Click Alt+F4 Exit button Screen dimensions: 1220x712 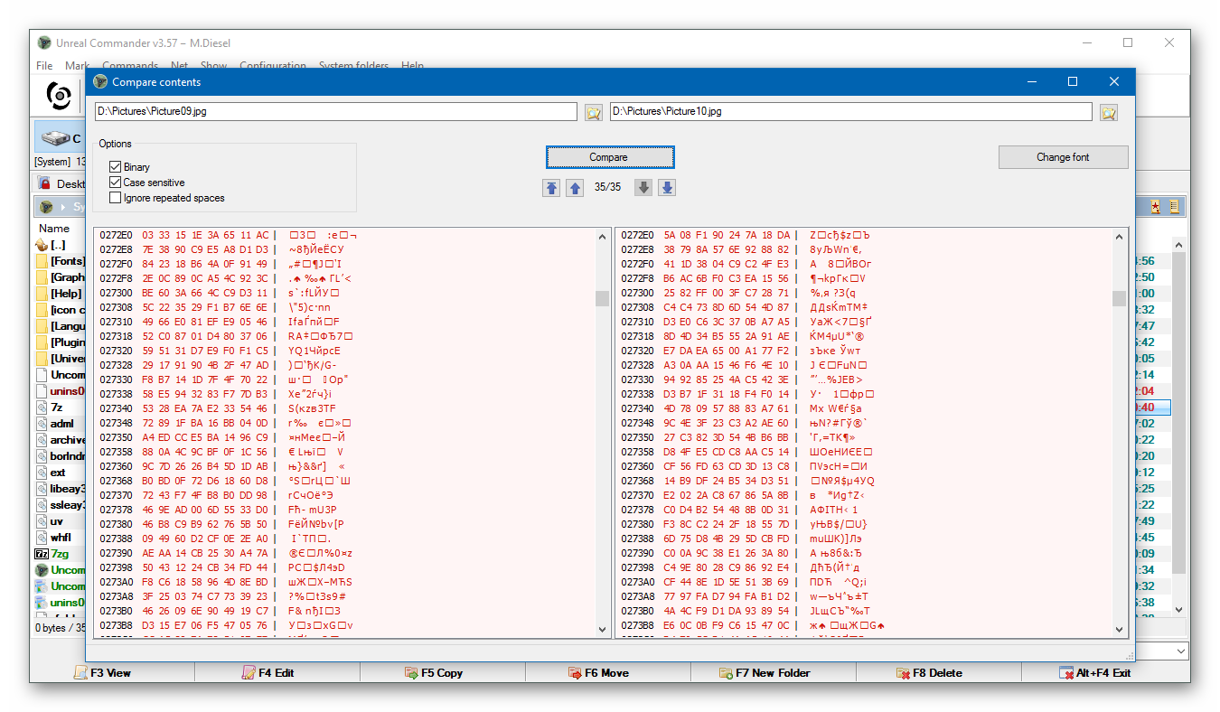pyautogui.click(x=1095, y=673)
